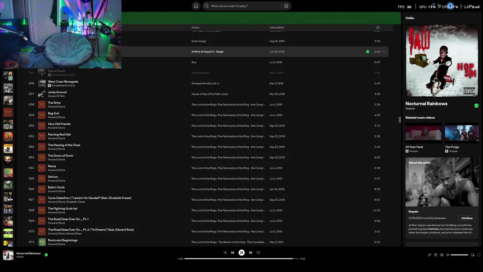The height and width of the screenshot is (272, 483).
Task: Click the Raw album cover art in side panel
Action: (442, 61)
